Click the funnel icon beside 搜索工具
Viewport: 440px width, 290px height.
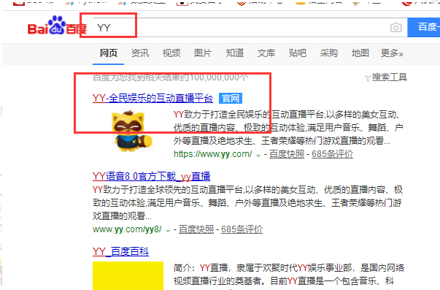pos(368,79)
